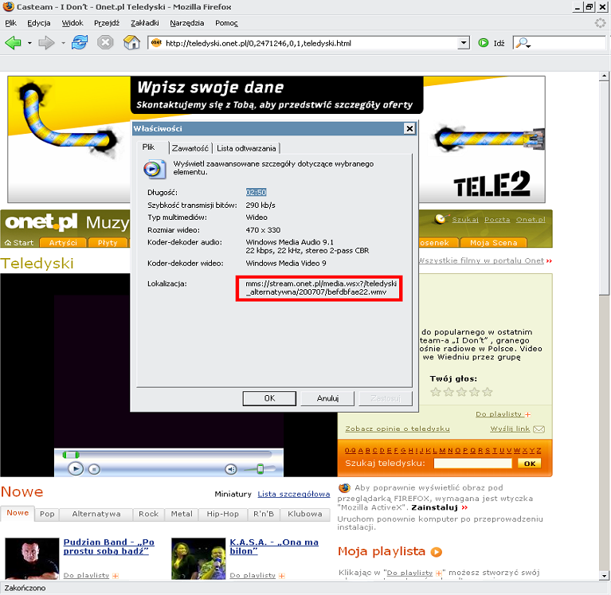Mute the player with speaker icon
Viewport: 611px width, 595px height.
coord(231,469)
